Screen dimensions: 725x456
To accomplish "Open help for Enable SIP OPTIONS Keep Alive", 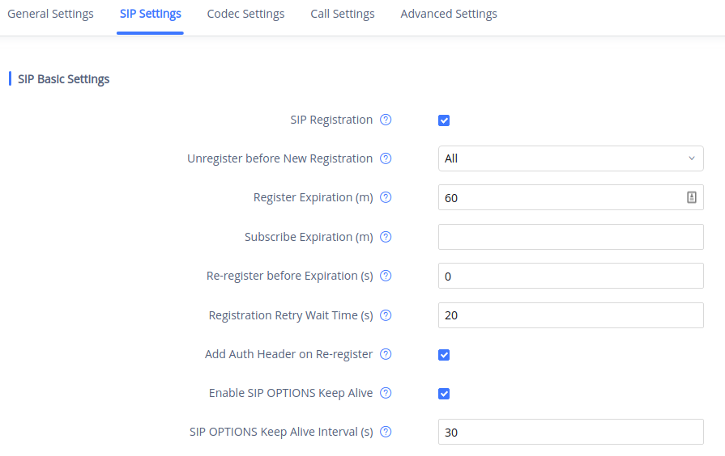I will (x=386, y=393).
